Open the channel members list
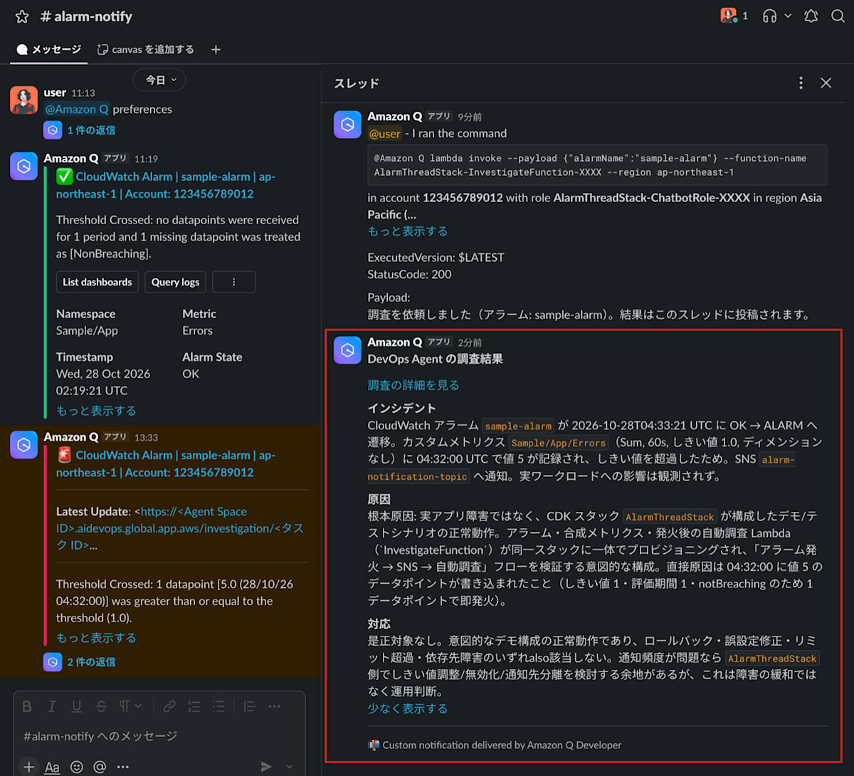The width and height of the screenshot is (854, 776). coord(734,16)
